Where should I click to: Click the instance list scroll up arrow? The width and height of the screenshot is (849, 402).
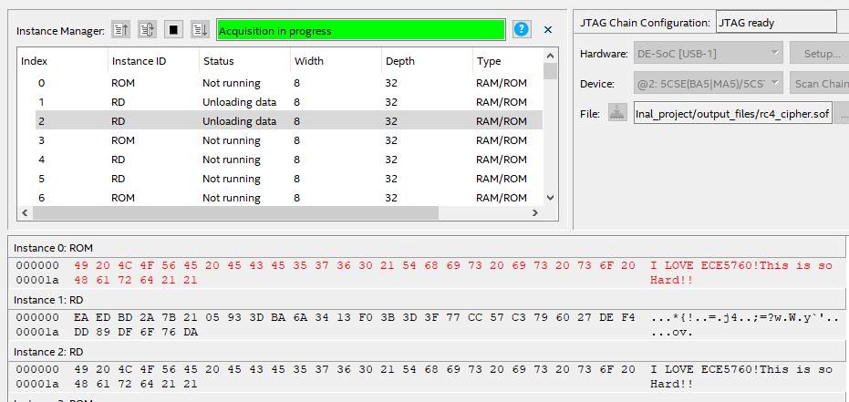(550, 56)
